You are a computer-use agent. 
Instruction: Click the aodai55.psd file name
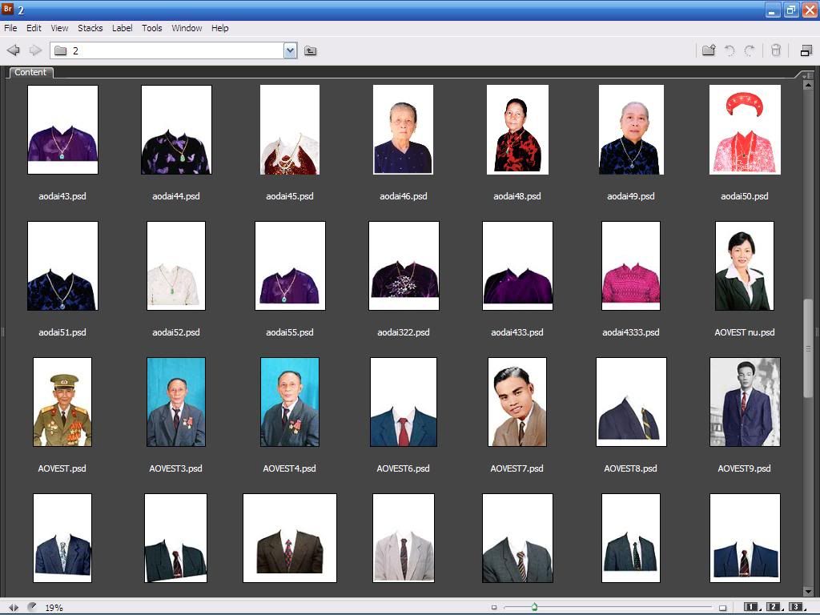(x=290, y=332)
